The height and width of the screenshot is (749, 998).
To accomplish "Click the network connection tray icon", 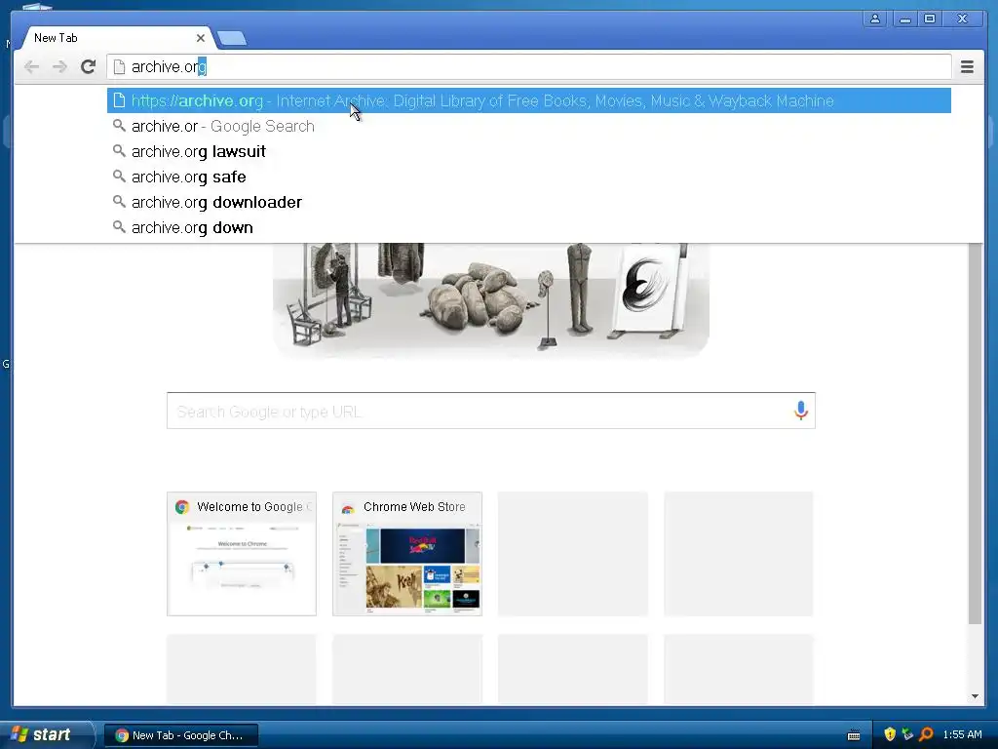I will click(907, 734).
